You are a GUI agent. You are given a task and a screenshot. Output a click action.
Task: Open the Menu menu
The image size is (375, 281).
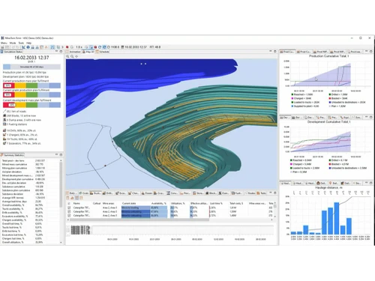4,43
